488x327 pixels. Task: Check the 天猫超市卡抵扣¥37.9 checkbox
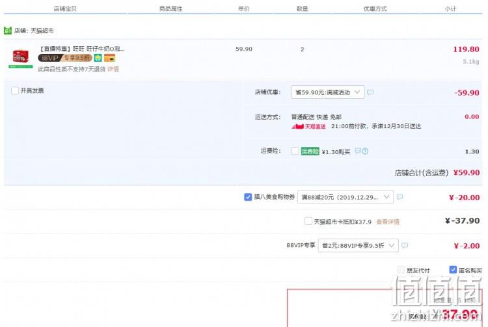[308, 221]
